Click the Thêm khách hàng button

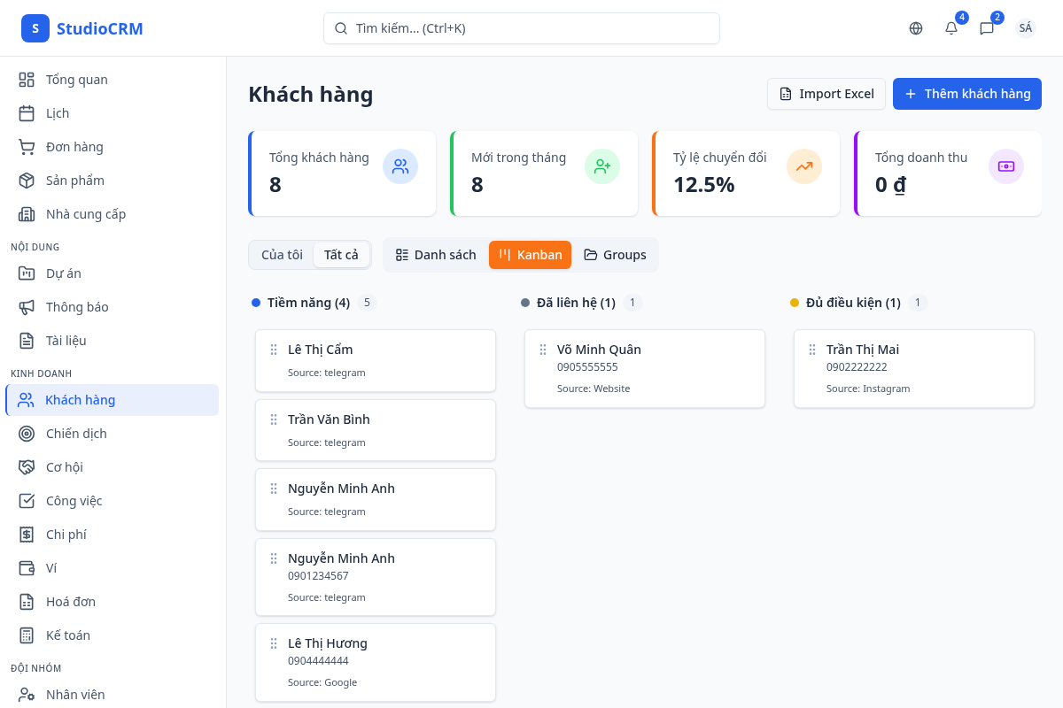(966, 93)
